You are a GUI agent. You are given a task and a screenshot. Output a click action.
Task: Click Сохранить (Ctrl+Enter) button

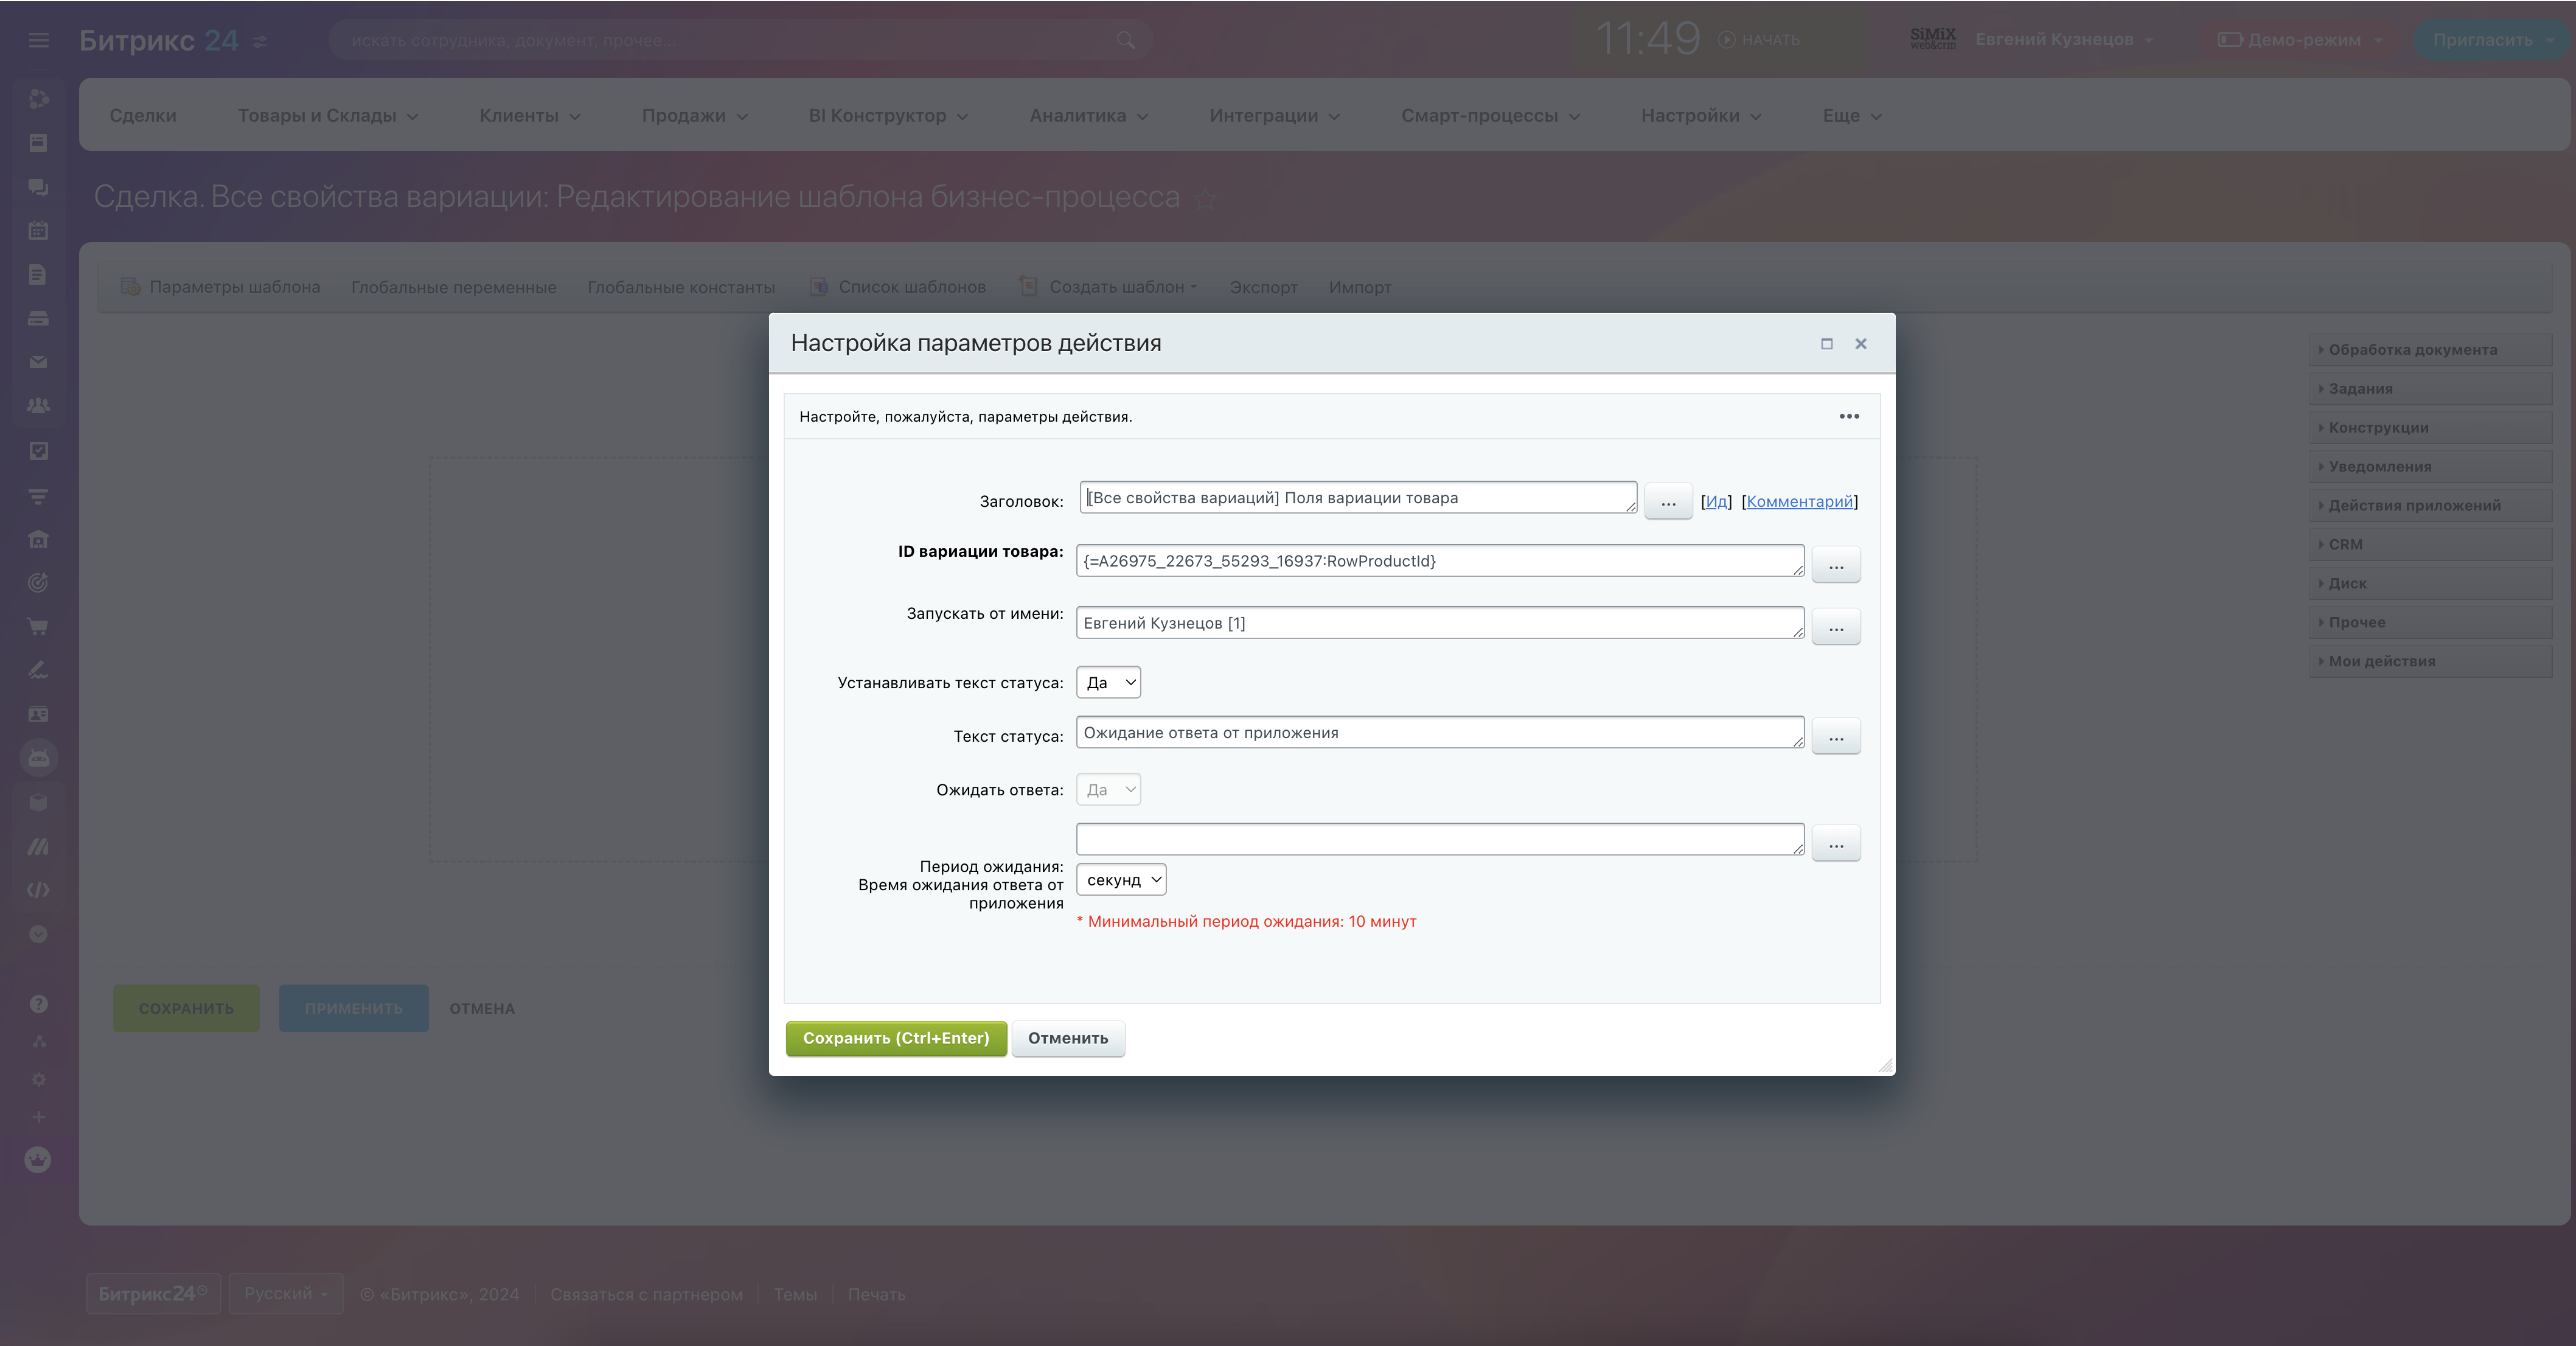pos(895,1038)
